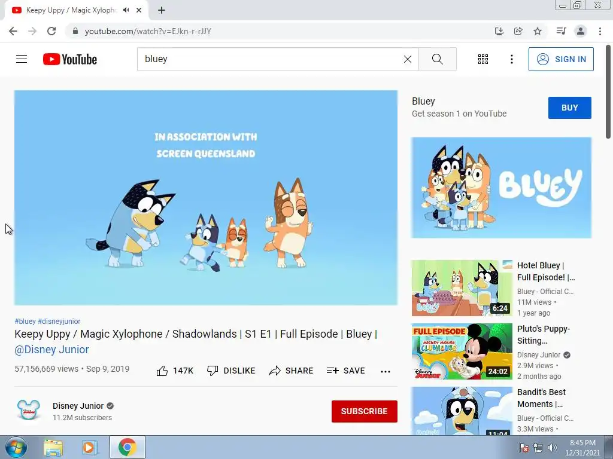
Task: Subscribe to Disney Junior channel
Action: tap(365, 411)
